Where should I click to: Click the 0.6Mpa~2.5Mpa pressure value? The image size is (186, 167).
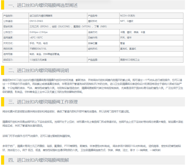(x=38, y=32)
